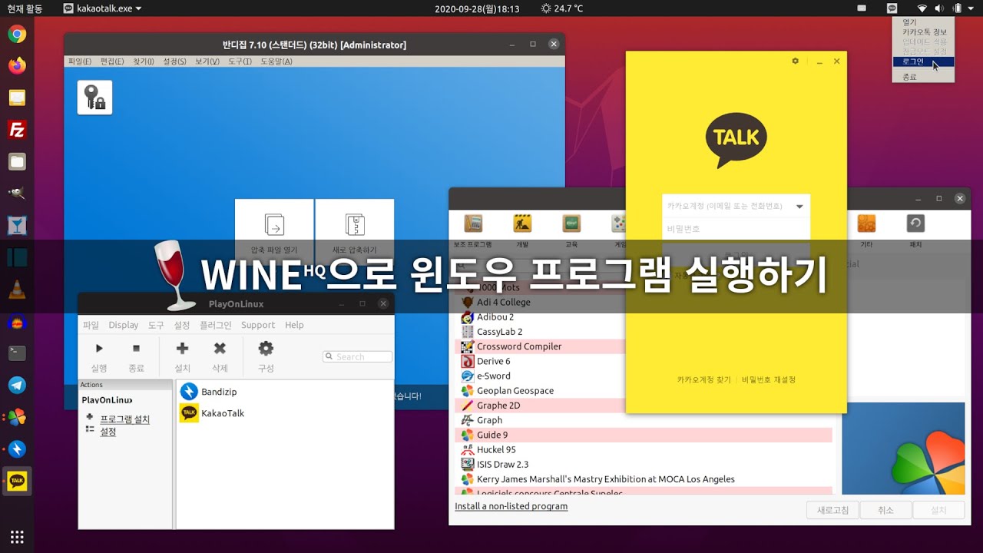Click the 설정 link in PlayOnLinux sidebar

tap(108, 432)
